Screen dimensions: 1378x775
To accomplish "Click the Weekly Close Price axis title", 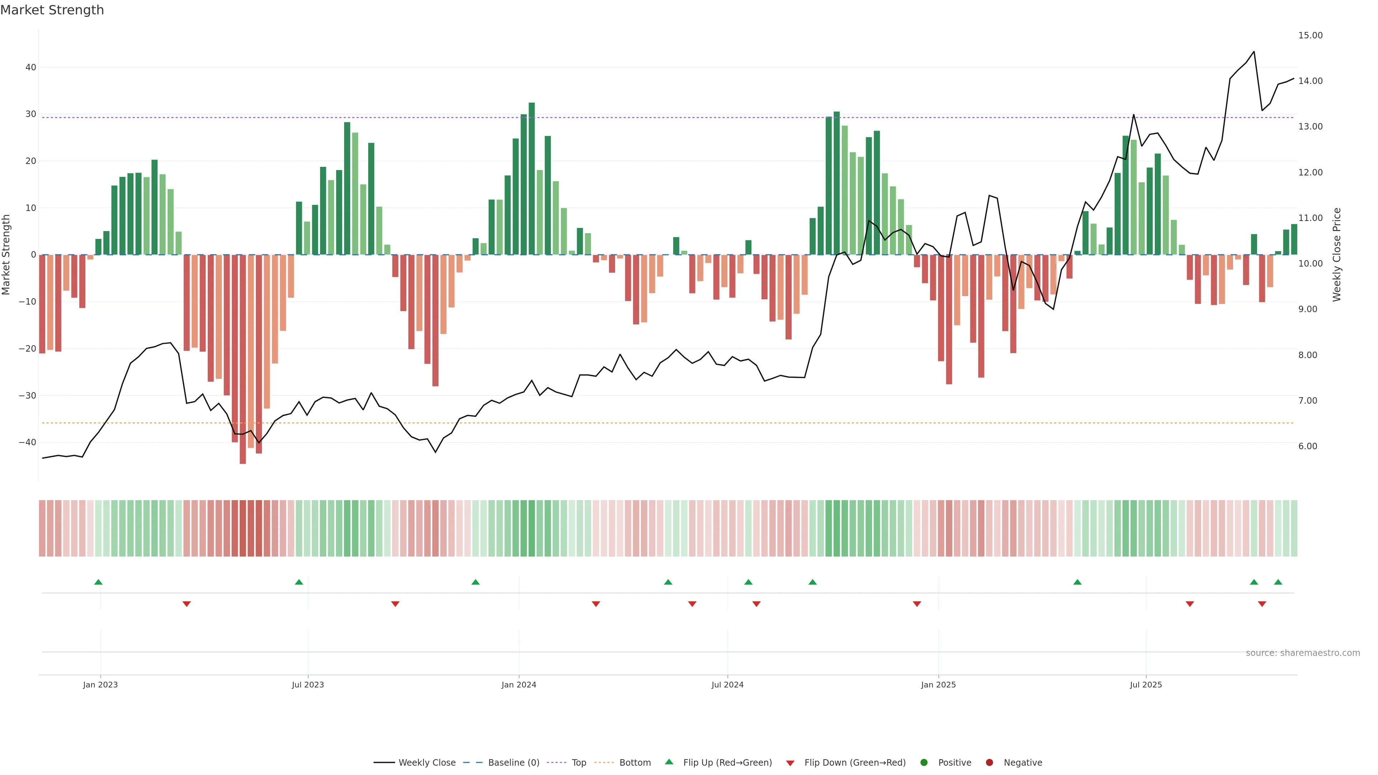I will (1337, 255).
